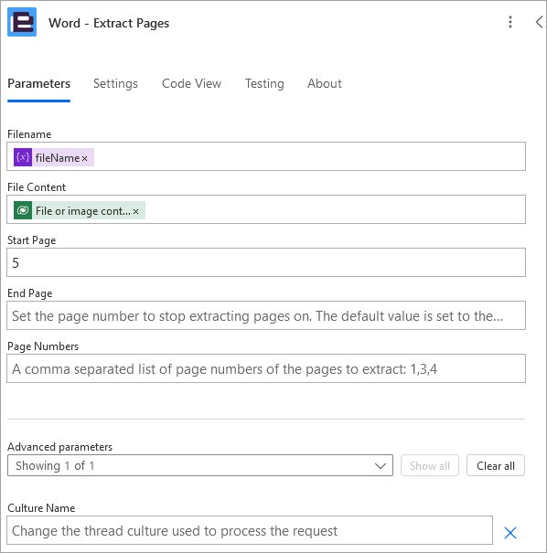Image resolution: width=547 pixels, height=553 pixels.
Task: Open the three-dot more options menu
Action: tap(509, 22)
